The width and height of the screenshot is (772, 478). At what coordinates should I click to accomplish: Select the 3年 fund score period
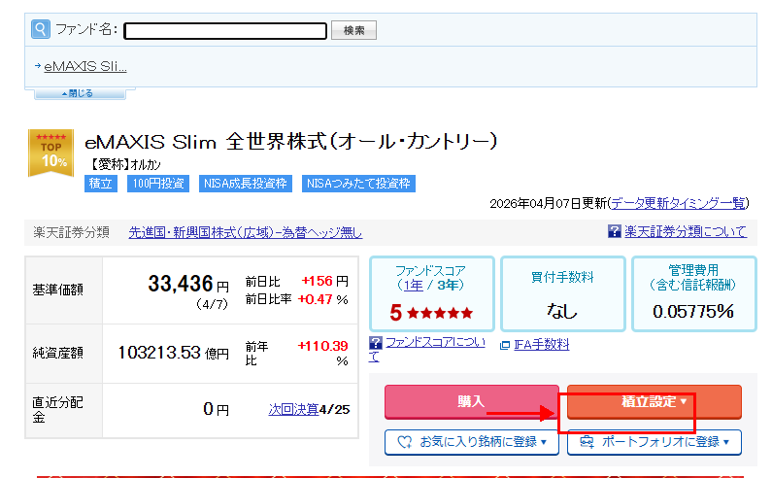click(448, 285)
